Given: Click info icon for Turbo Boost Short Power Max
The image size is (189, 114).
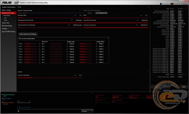Looking at the screenshot, I should click(x=72, y=20).
